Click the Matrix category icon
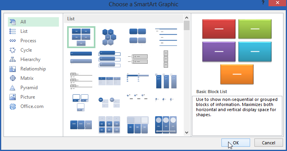The width and height of the screenshot is (287, 151). (13, 78)
